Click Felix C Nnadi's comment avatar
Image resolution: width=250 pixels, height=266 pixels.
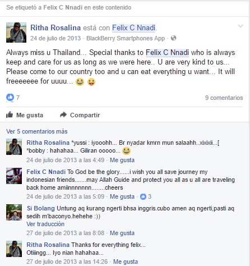[x=14, y=176]
